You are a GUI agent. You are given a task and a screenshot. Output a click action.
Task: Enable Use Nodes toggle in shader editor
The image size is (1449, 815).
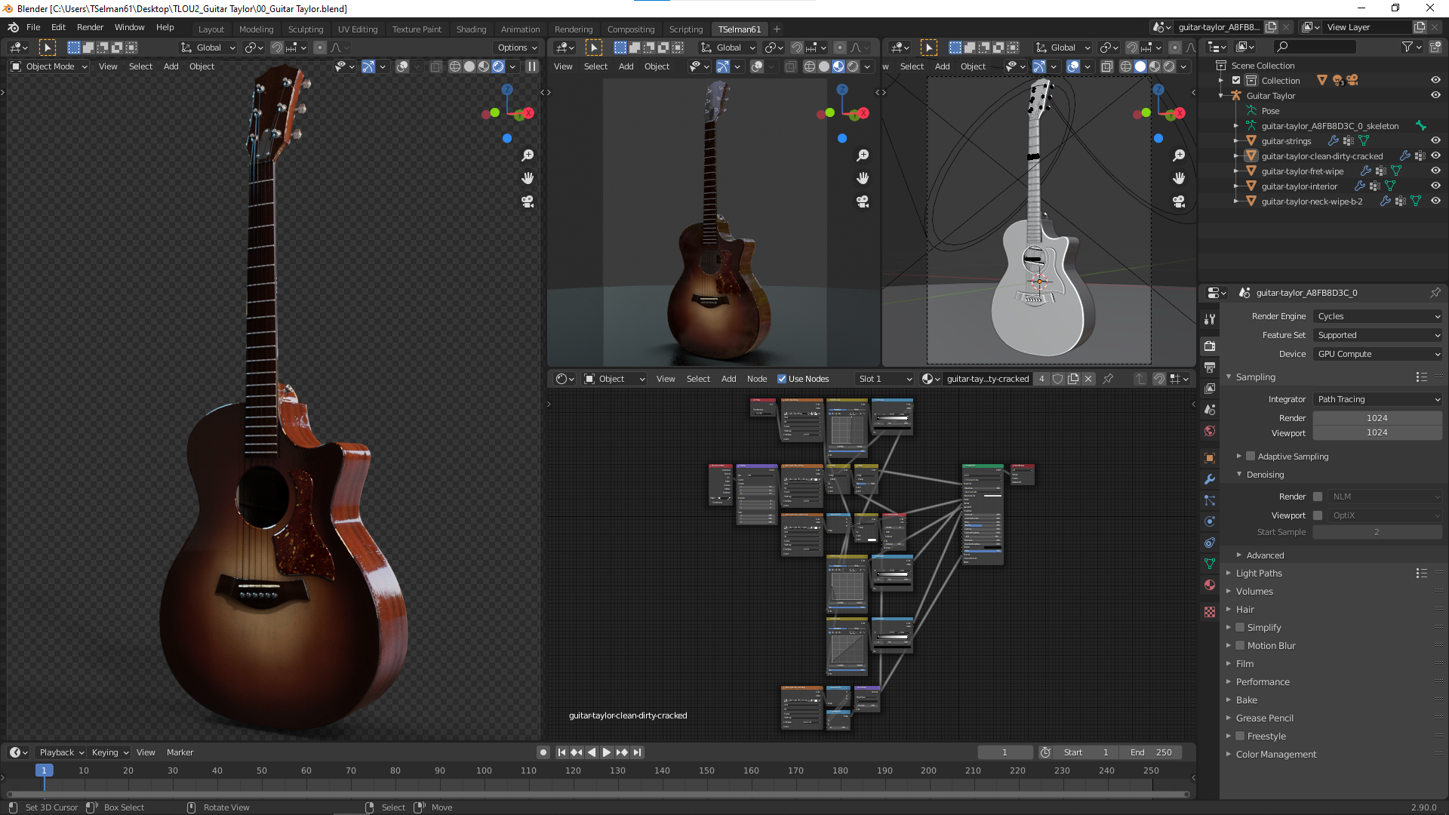click(785, 378)
